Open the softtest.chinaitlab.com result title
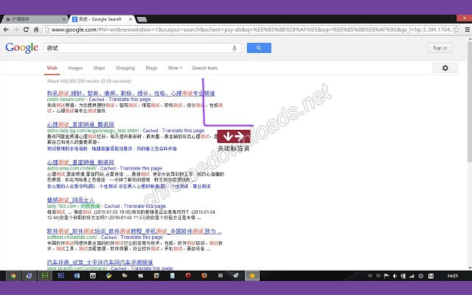472x295 pixels. [x=134, y=231]
